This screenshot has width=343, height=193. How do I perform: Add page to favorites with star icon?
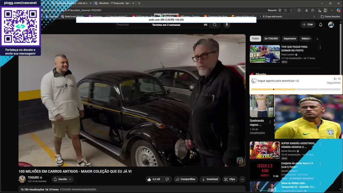291,10
